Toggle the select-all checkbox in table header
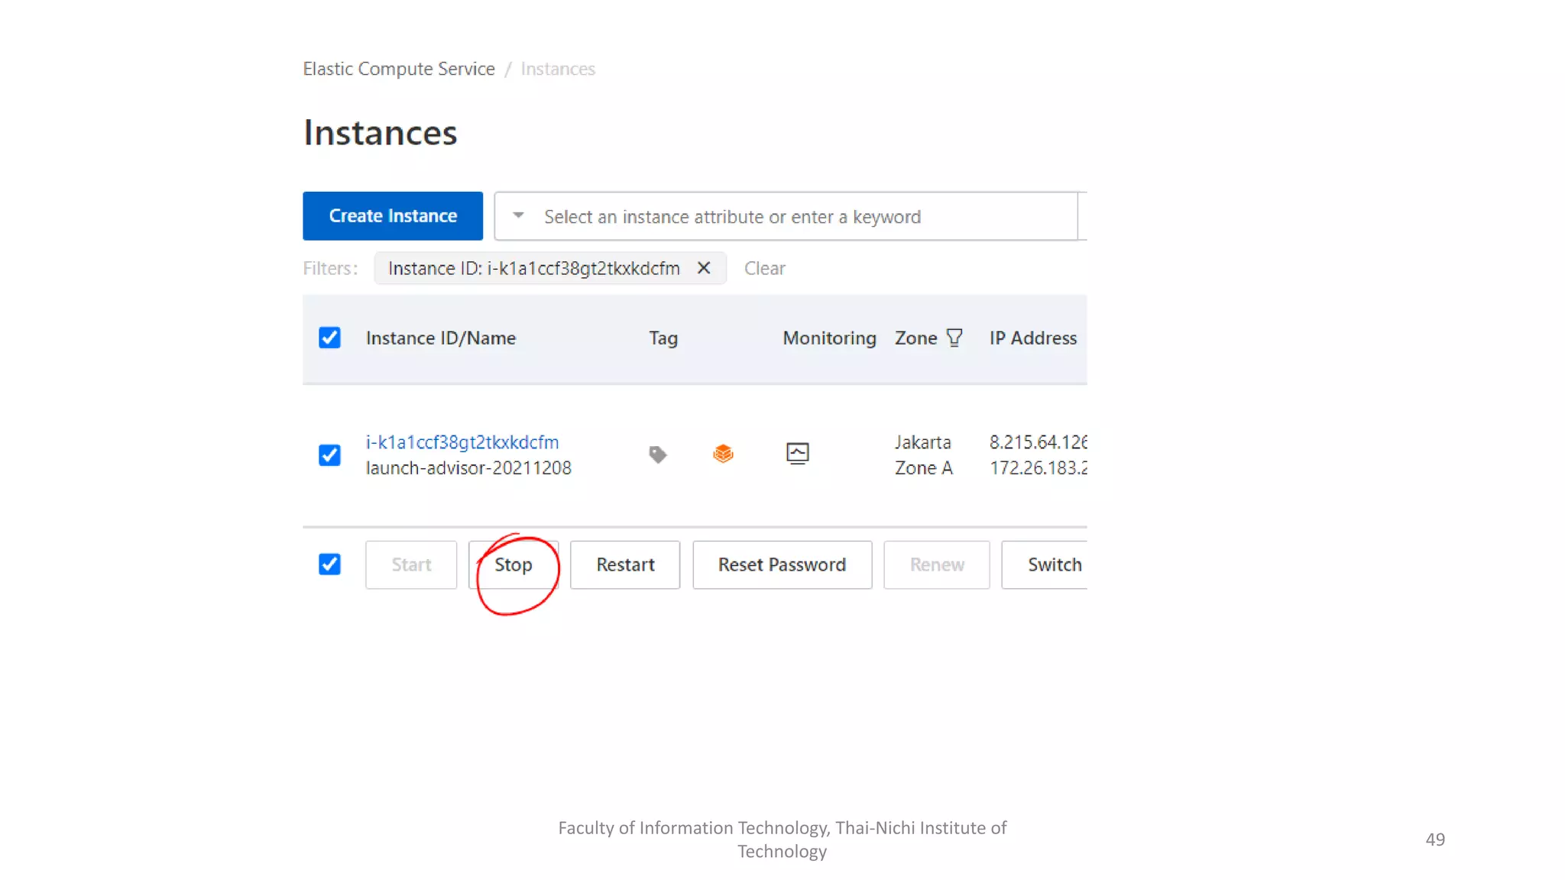1565x880 pixels. pyautogui.click(x=329, y=338)
